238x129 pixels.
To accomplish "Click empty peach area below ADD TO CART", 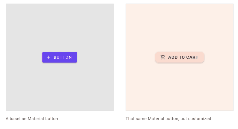I will tap(180, 88).
